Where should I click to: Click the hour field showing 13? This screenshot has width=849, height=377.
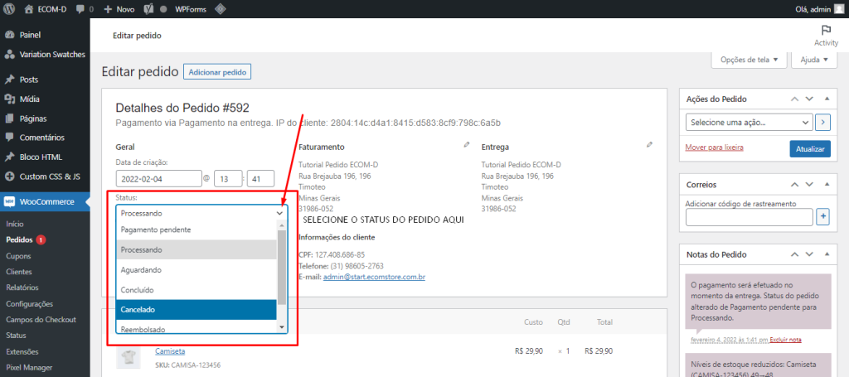point(228,178)
